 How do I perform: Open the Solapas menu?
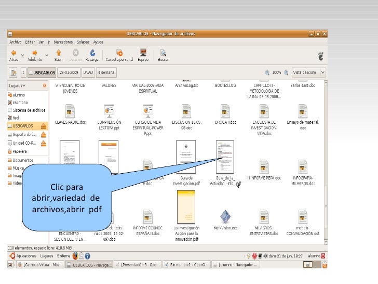(x=83, y=42)
